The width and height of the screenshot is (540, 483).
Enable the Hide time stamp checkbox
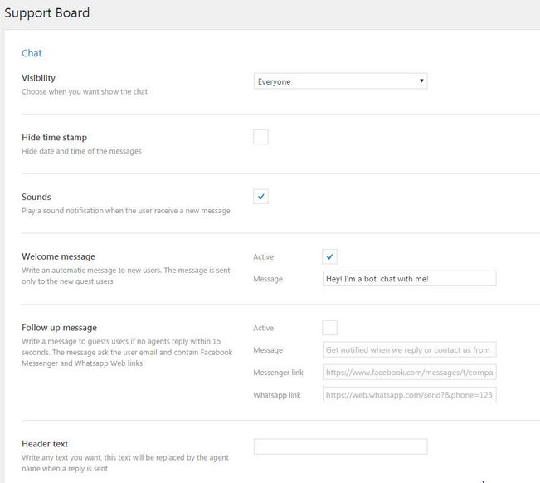(x=260, y=137)
